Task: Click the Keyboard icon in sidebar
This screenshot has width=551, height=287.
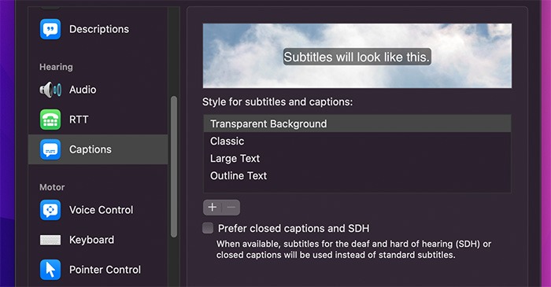Action: pos(50,240)
